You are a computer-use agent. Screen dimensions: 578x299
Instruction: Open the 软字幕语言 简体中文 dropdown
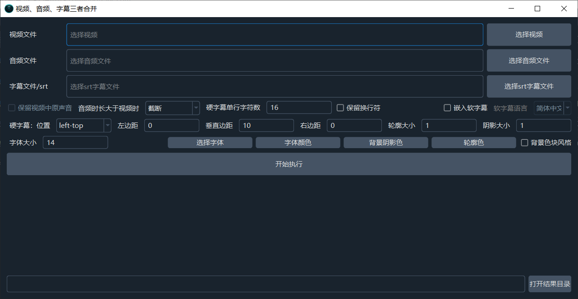point(567,108)
